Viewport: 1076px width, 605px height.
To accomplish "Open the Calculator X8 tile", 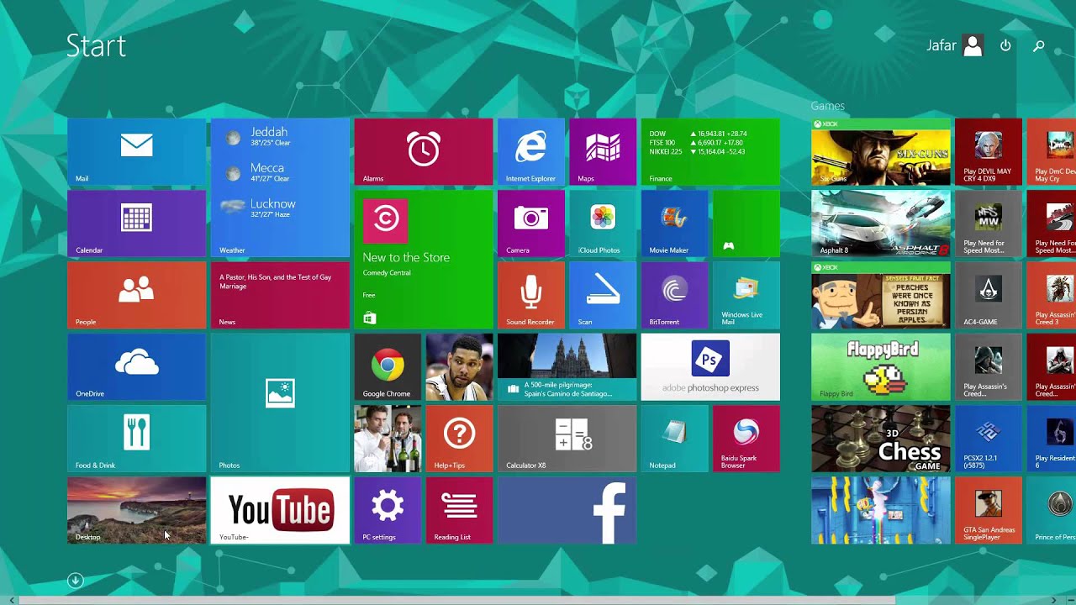I will (x=567, y=439).
